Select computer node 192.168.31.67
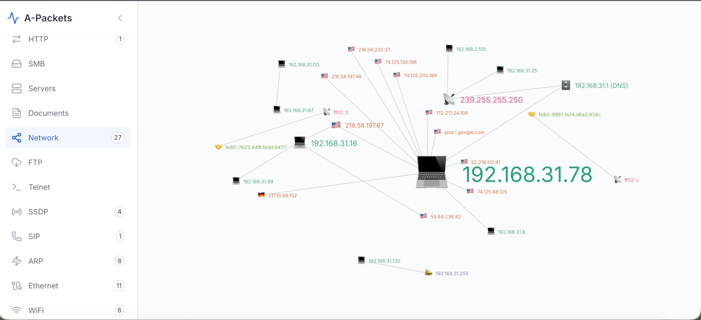 point(277,110)
